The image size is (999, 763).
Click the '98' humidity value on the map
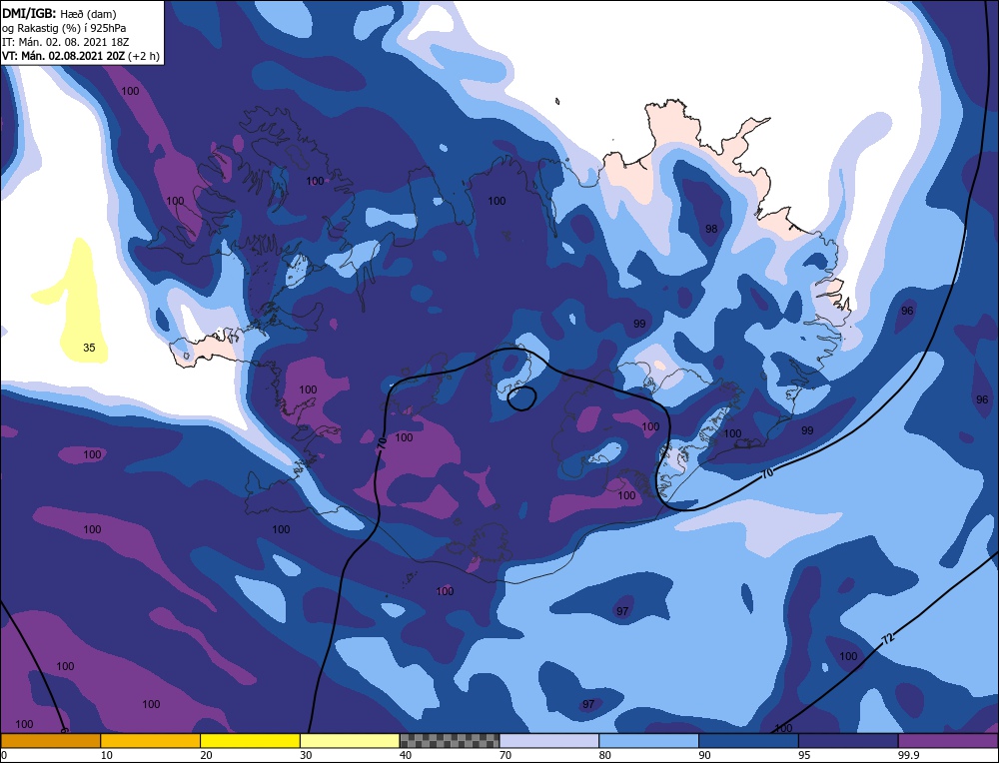711,229
